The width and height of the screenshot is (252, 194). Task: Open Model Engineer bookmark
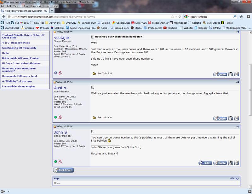(x=158, y=23)
